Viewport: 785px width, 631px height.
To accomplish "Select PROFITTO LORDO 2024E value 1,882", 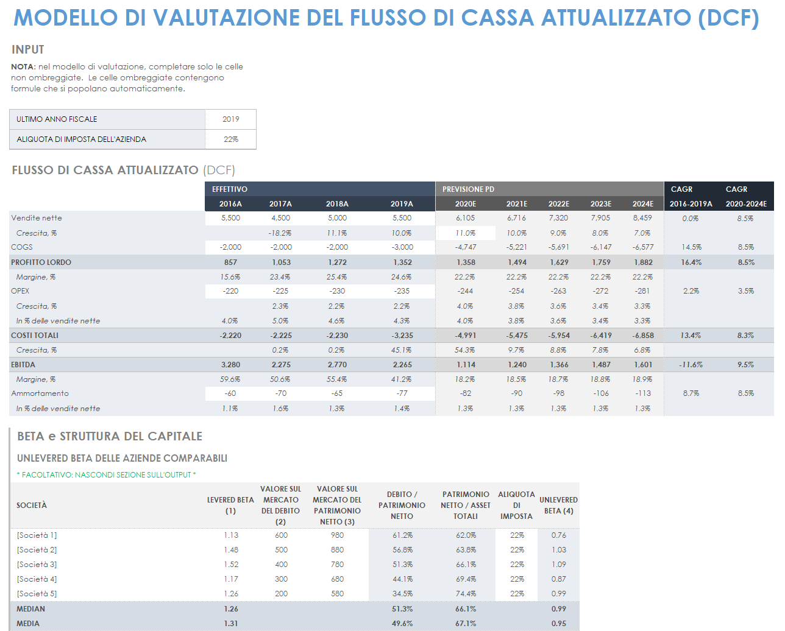I will point(643,263).
